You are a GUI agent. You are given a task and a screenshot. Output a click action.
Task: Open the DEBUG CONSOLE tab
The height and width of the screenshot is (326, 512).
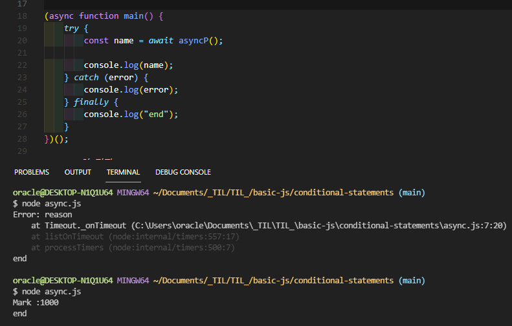click(183, 172)
